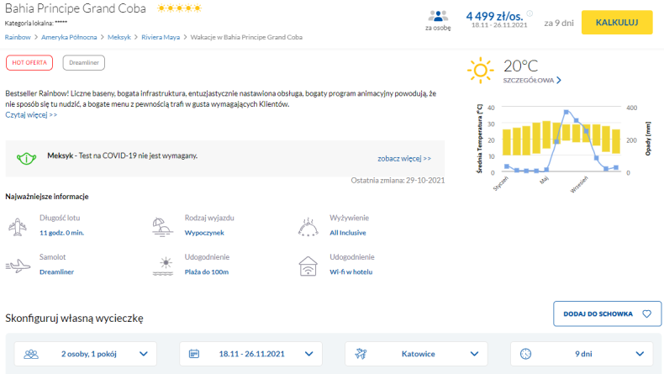This screenshot has width=664, height=374.
Task: Click the price info circle icon
Action: click(x=530, y=13)
